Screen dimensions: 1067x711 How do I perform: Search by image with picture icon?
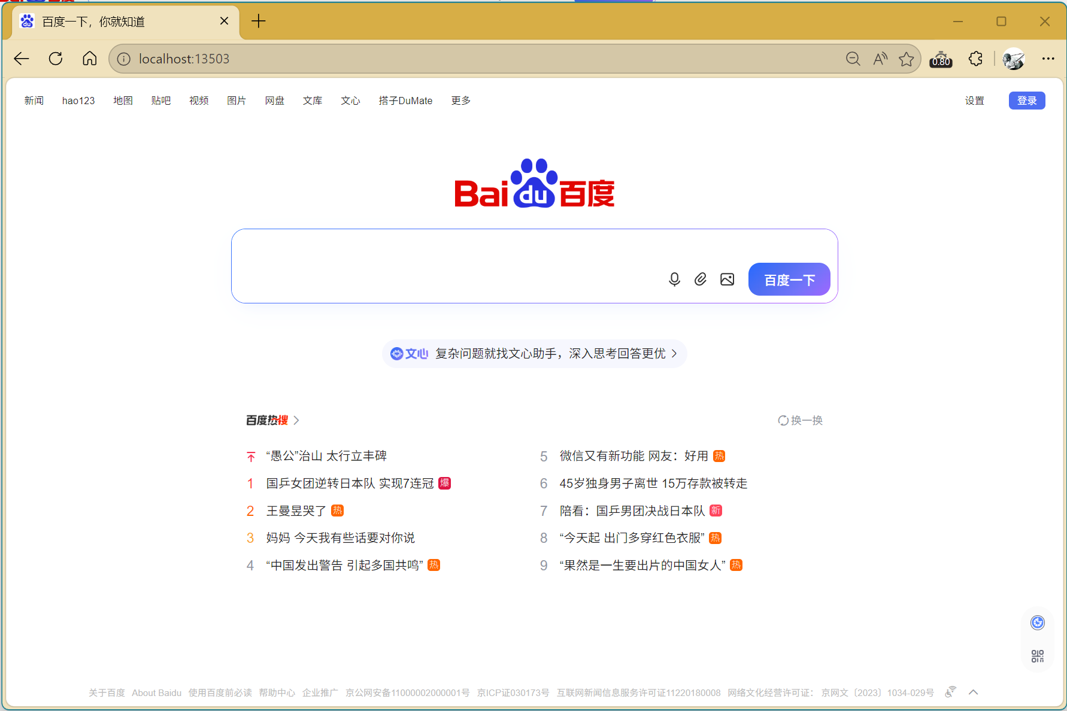click(x=727, y=279)
